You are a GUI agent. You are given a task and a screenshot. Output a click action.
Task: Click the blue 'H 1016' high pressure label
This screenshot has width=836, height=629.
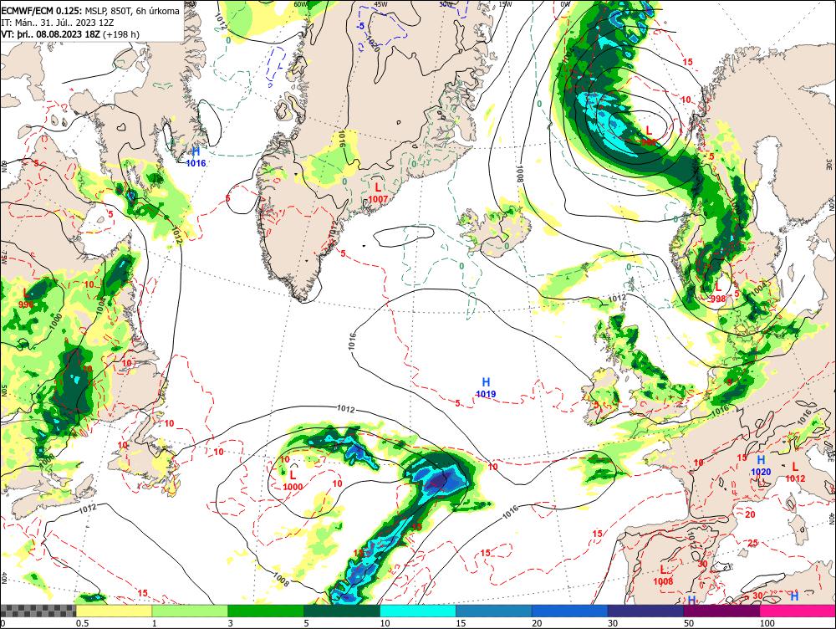[196, 157]
